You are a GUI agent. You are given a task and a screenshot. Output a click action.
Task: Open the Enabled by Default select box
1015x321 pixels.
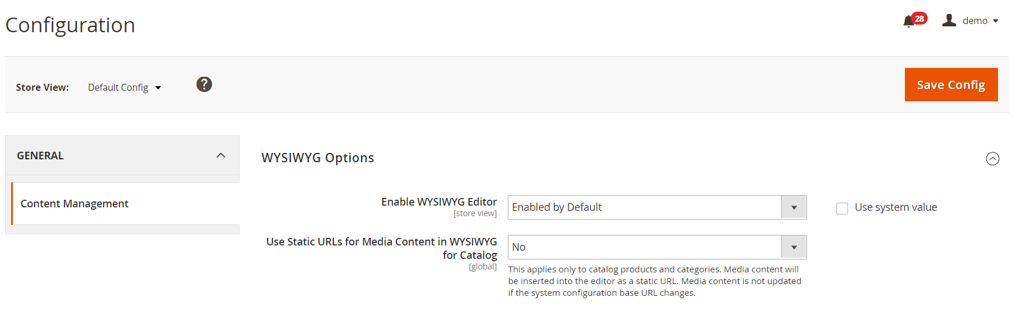644,207
